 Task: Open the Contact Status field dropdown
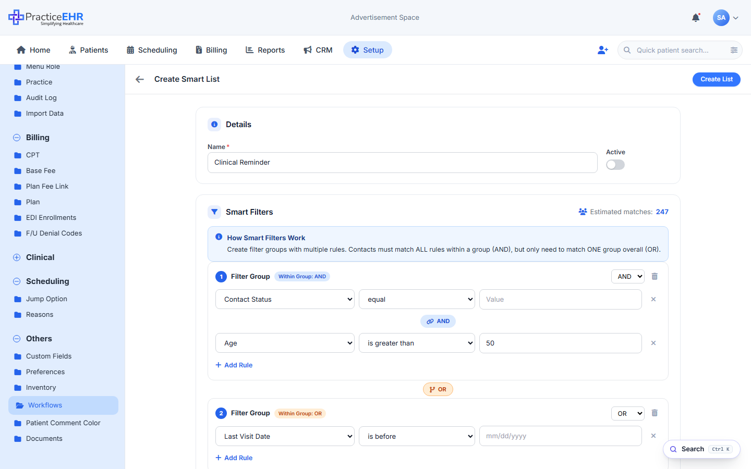click(x=285, y=299)
